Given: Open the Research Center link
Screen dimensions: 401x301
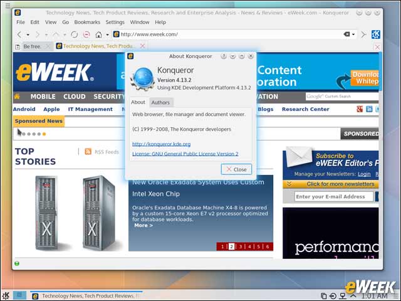Looking at the screenshot, I should pyautogui.click(x=306, y=109).
